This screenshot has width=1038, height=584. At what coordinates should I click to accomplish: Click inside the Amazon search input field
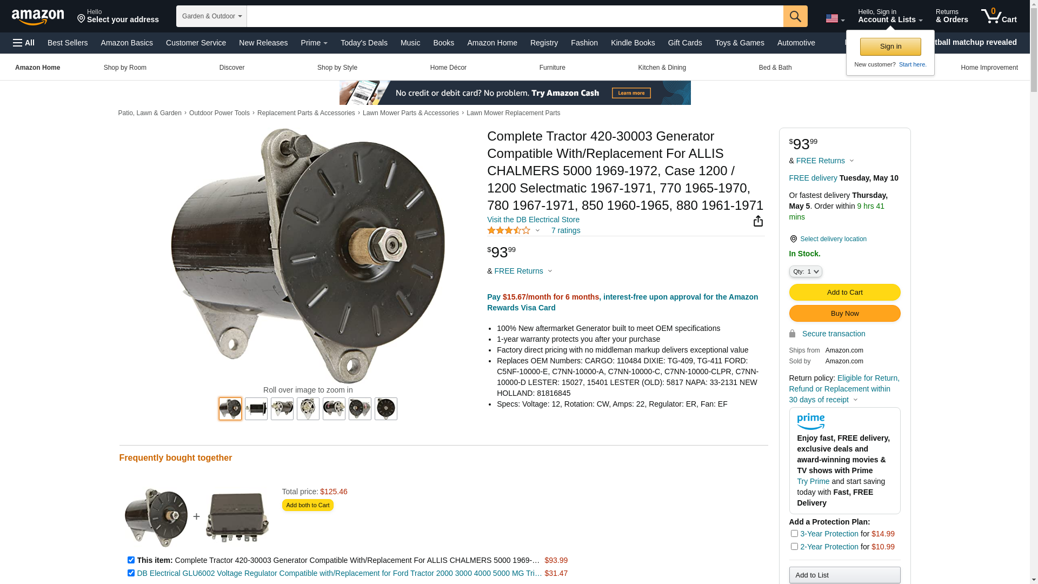tap(515, 16)
